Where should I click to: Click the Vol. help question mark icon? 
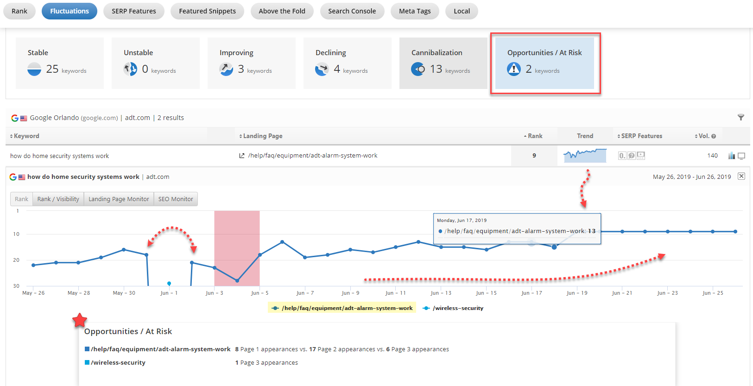click(714, 136)
